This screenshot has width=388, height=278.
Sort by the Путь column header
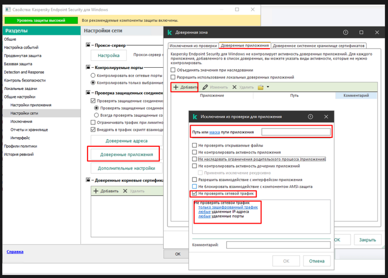[x=294, y=96]
